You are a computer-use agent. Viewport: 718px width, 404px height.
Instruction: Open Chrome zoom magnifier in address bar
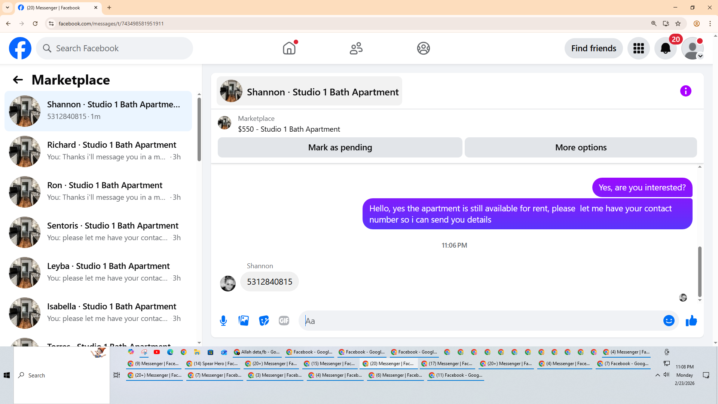pyautogui.click(x=654, y=24)
